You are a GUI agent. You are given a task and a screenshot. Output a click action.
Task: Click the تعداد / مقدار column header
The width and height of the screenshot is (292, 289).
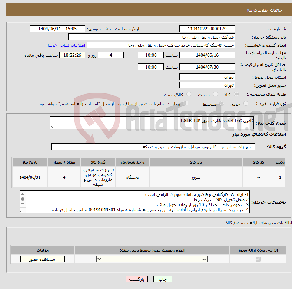click(64, 162)
